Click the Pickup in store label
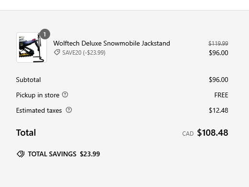The width and height of the screenshot is (249, 187). (x=38, y=95)
